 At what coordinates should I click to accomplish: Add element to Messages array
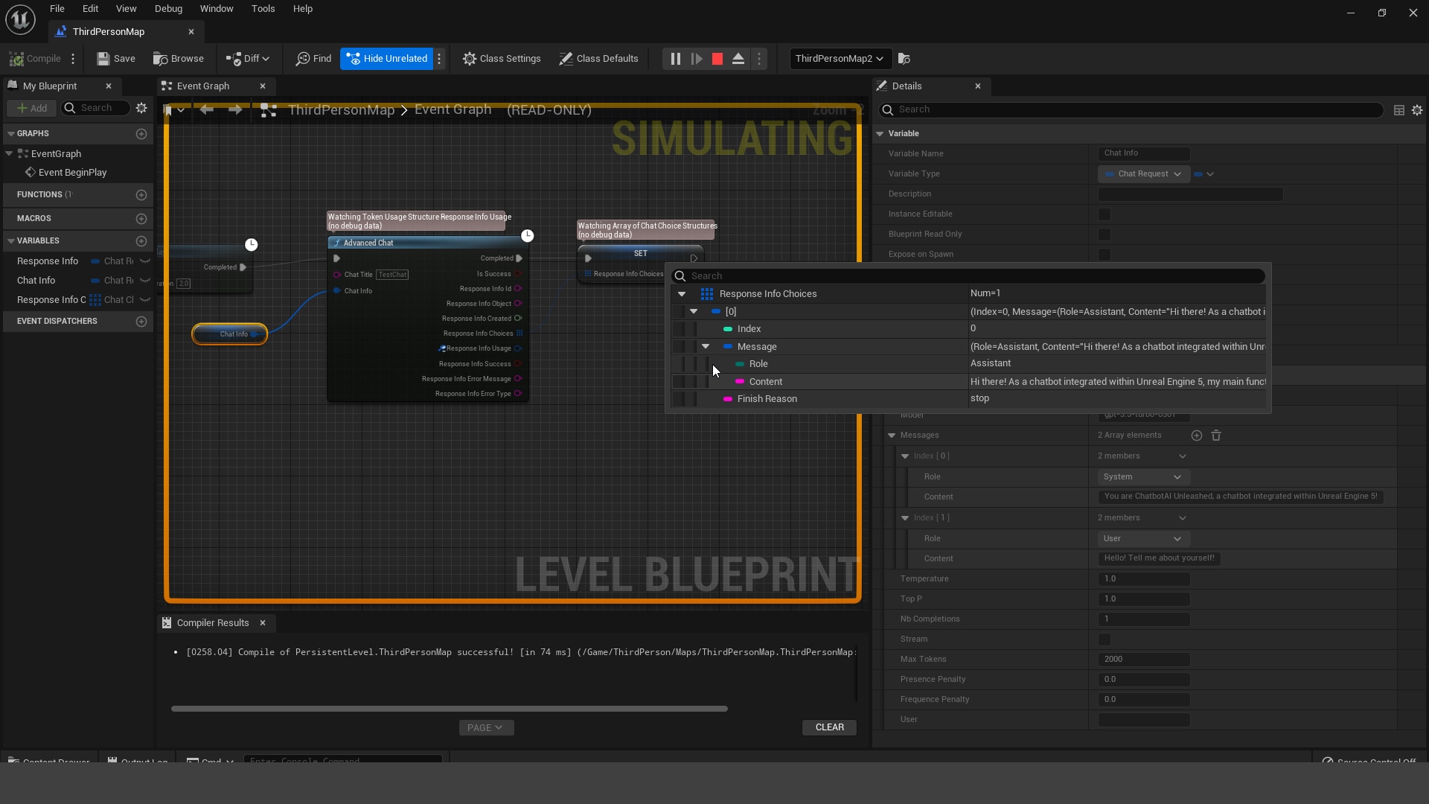click(1197, 435)
